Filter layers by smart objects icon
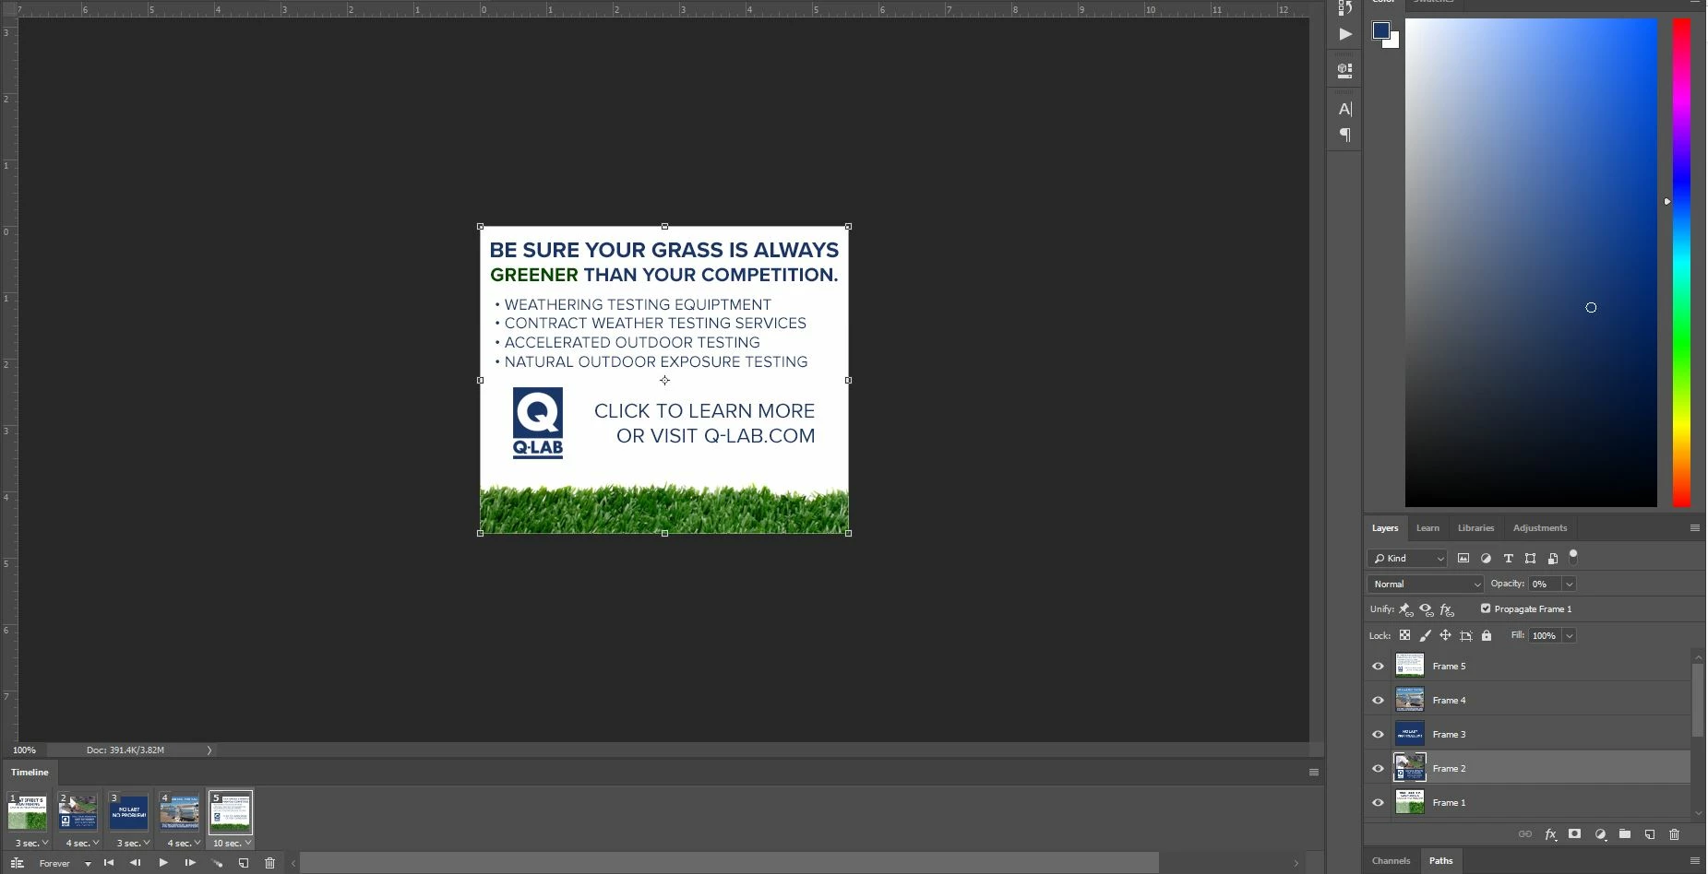Image resolution: width=1708 pixels, height=874 pixels. point(1553,558)
